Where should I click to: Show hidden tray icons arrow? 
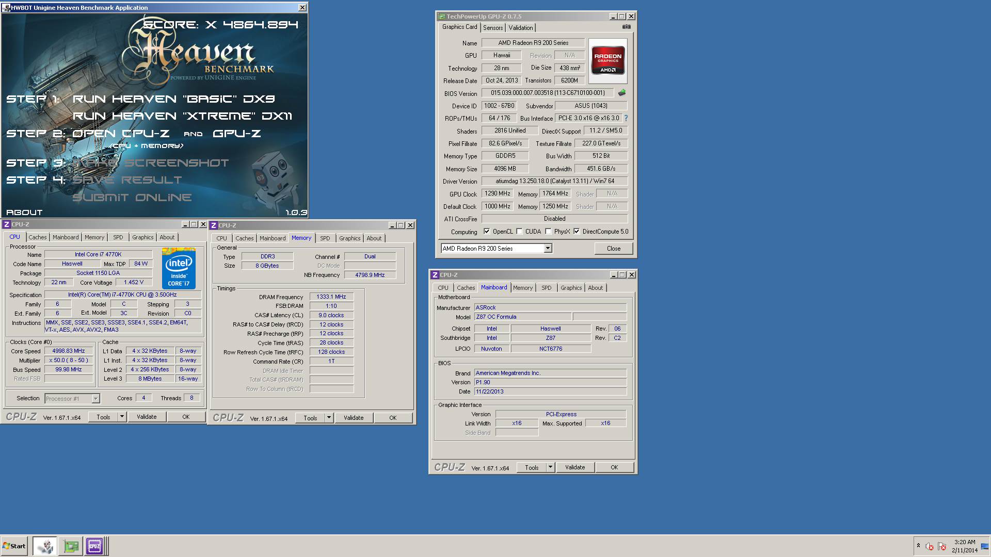[x=918, y=546]
